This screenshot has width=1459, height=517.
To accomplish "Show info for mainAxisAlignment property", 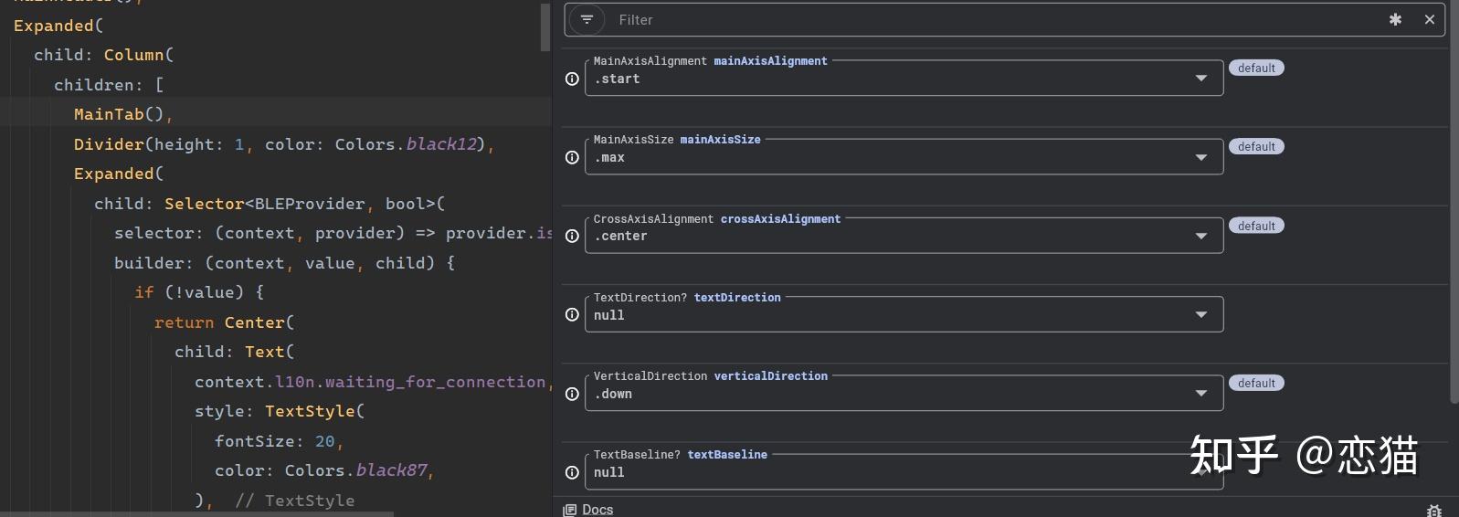I will tap(572, 79).
